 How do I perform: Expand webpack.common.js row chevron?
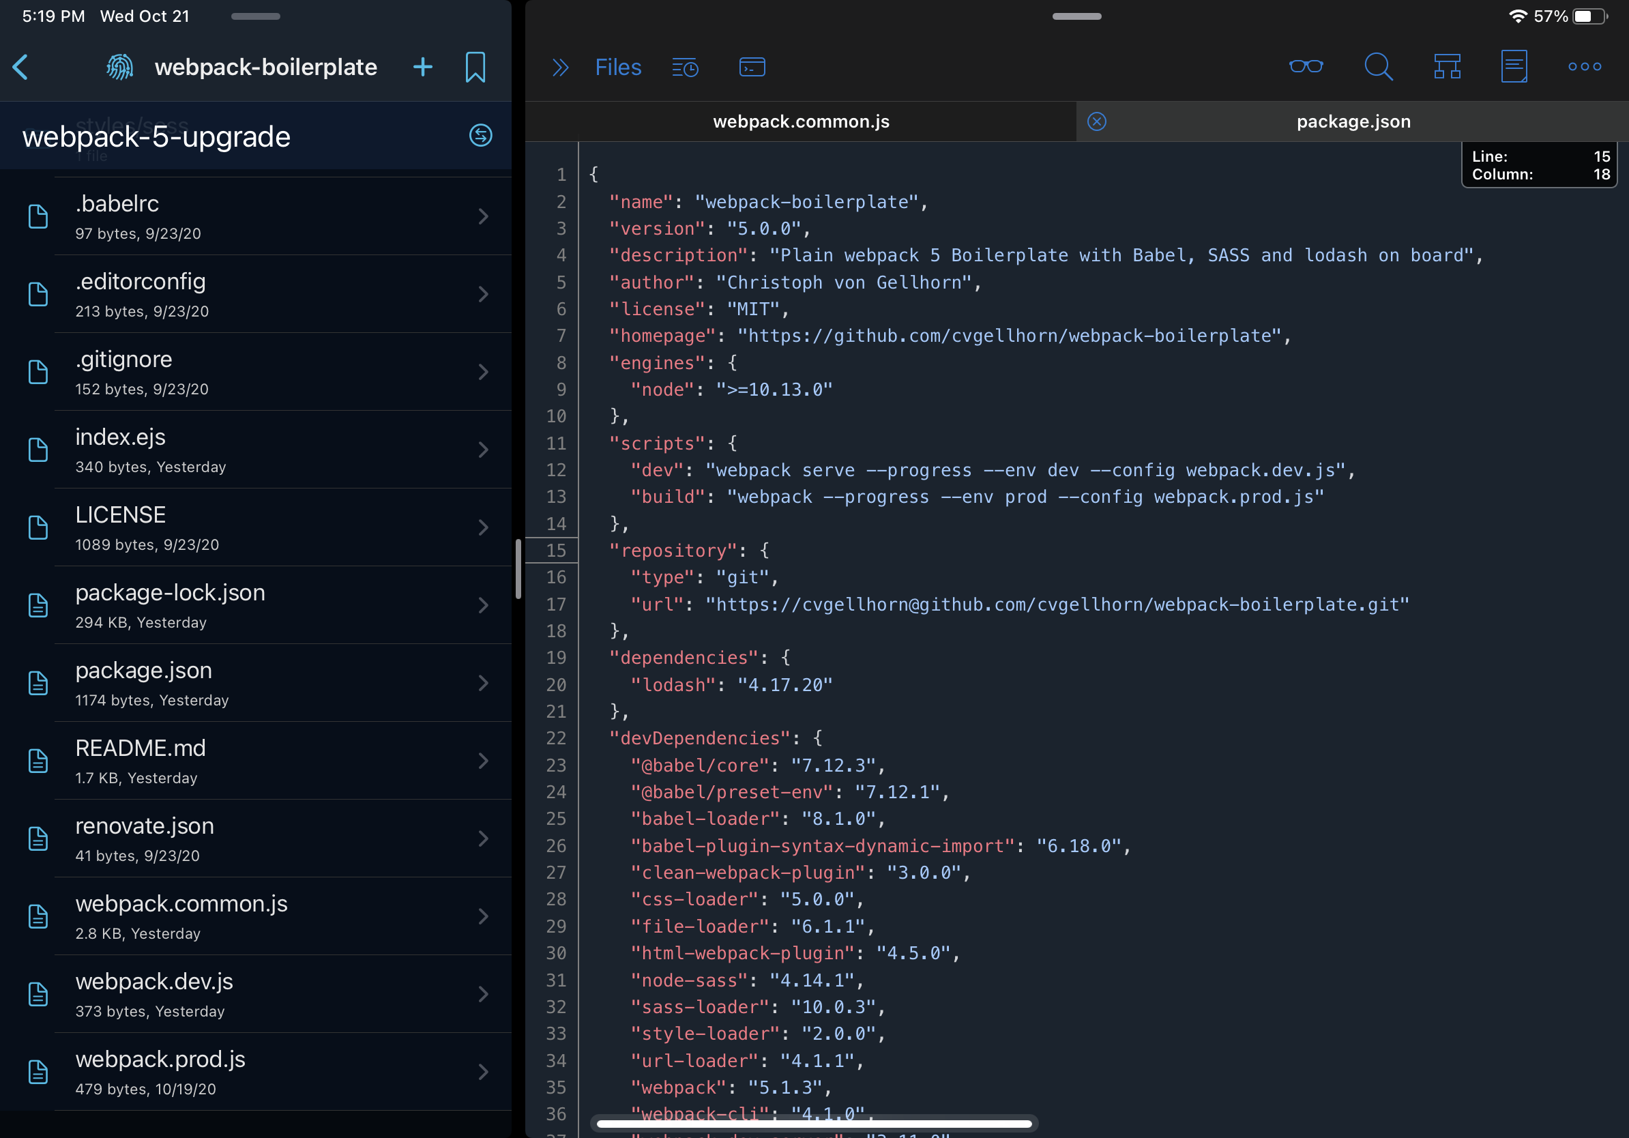pos(483,916)
